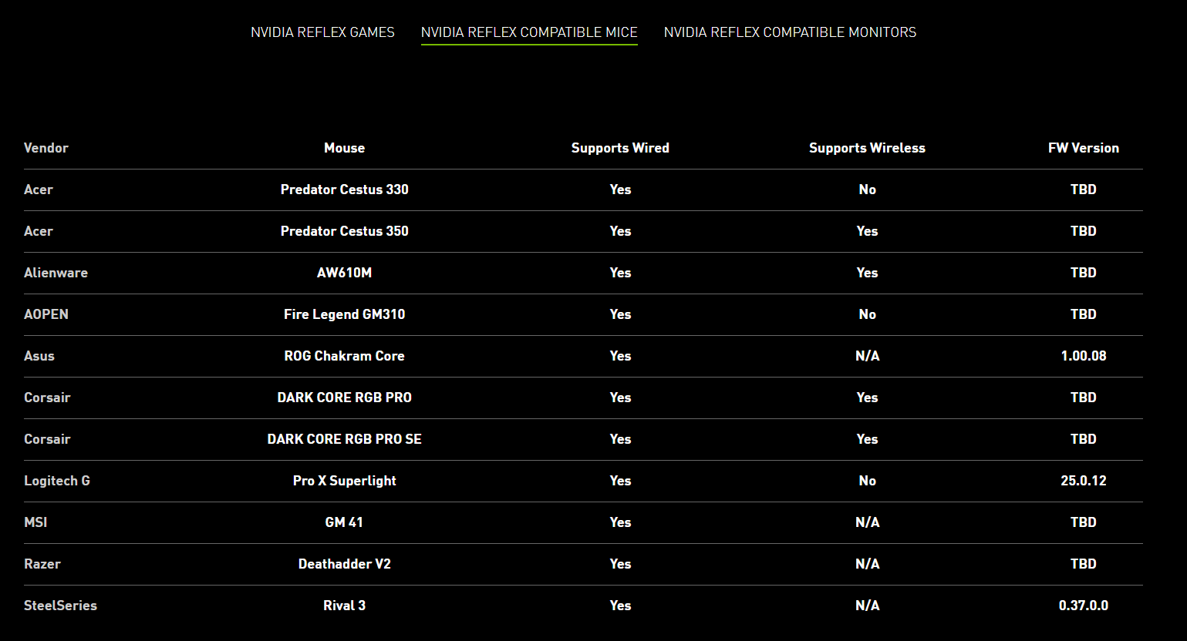1187x641 pixels.
Task: Click the AOPEN vendor cell
Action: pyautogui.click(x=46, y=314)
